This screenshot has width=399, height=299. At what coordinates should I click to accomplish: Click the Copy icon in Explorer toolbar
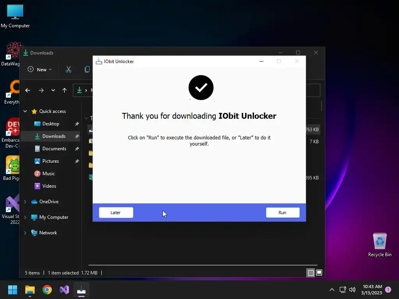click(87, 69)
